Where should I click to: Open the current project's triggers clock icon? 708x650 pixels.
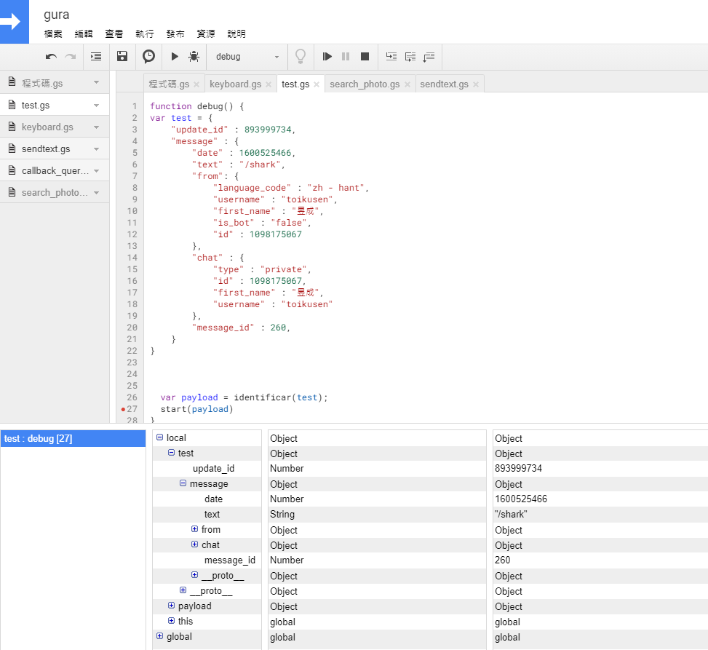(148, 56)
